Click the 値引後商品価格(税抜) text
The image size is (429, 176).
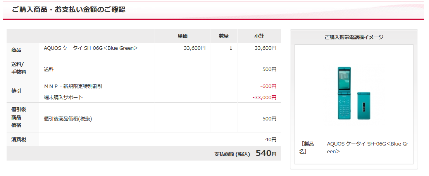(68, 119)
